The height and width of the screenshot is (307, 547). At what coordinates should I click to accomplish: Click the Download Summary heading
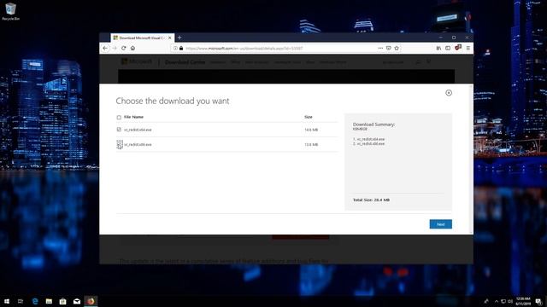[374, 125]
